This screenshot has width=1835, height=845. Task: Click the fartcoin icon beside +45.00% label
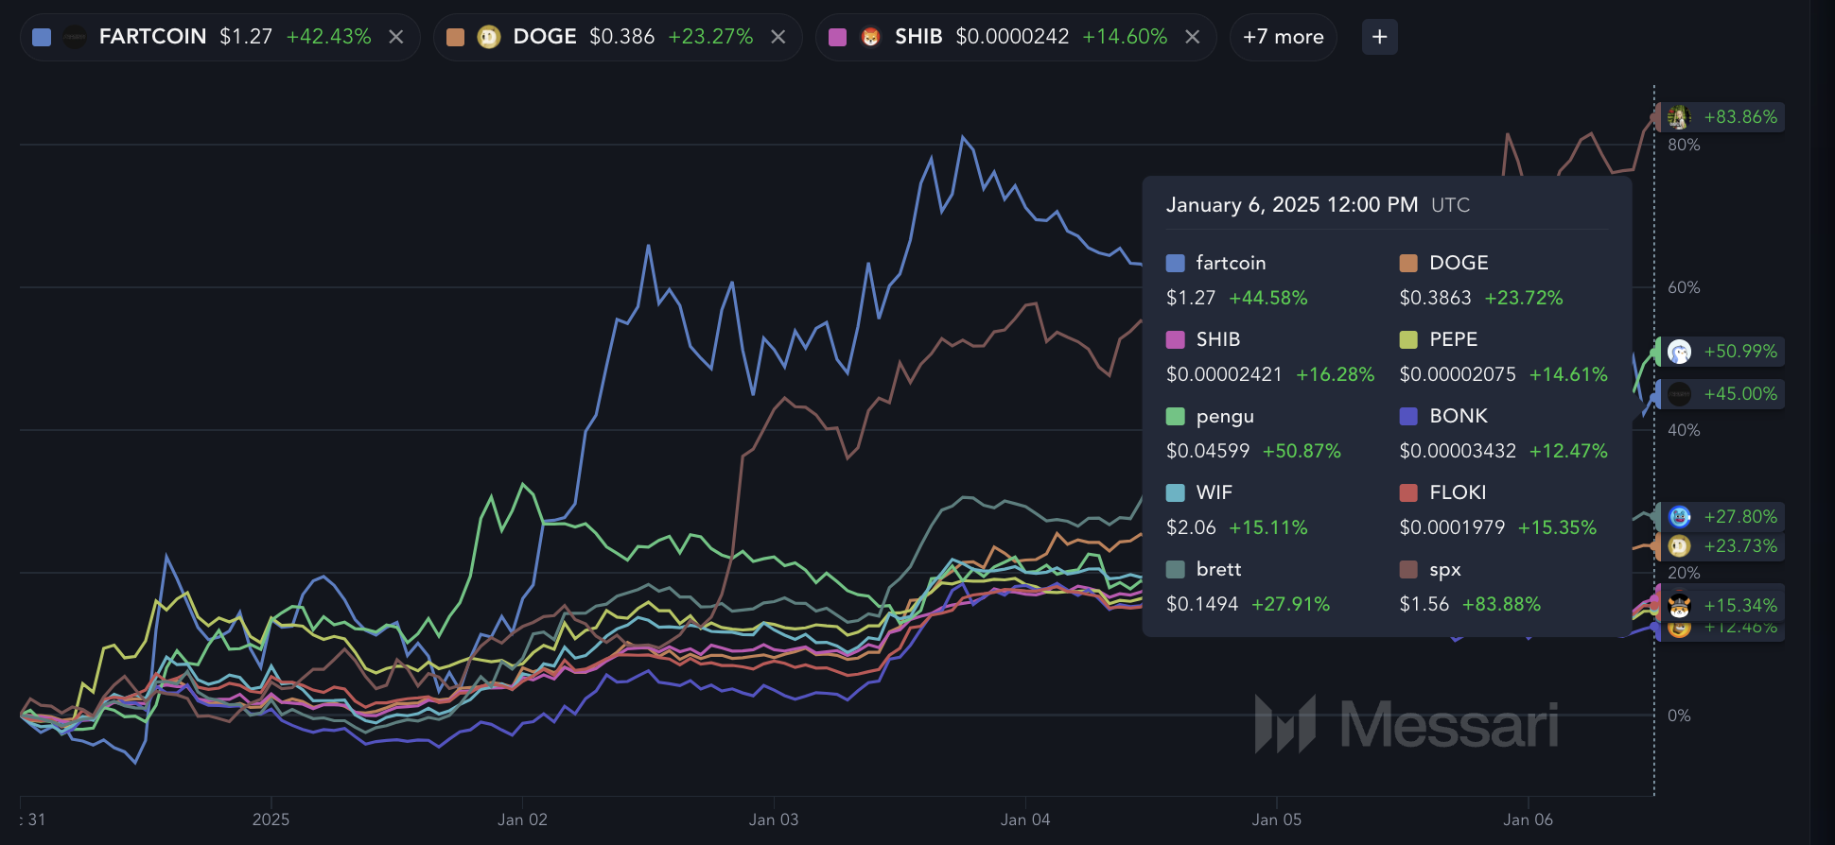1679,394
